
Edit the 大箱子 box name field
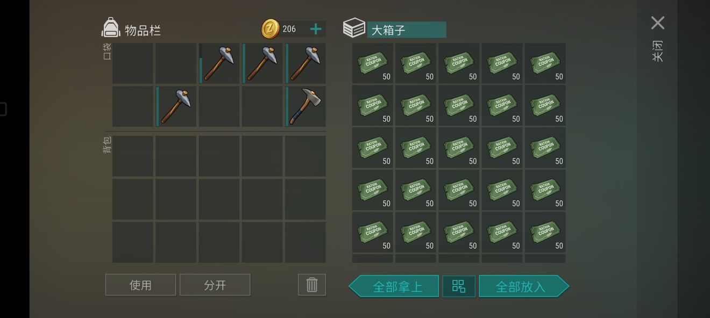pyautogui.click(x=407, y=30)
